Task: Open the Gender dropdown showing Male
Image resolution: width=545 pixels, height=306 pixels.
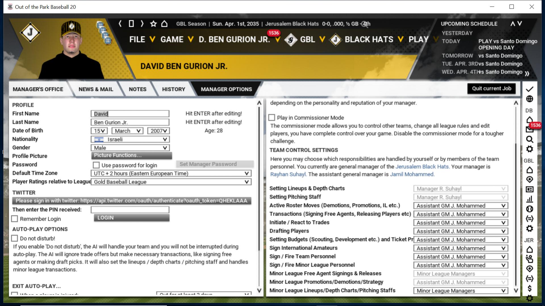Action: 130,148
